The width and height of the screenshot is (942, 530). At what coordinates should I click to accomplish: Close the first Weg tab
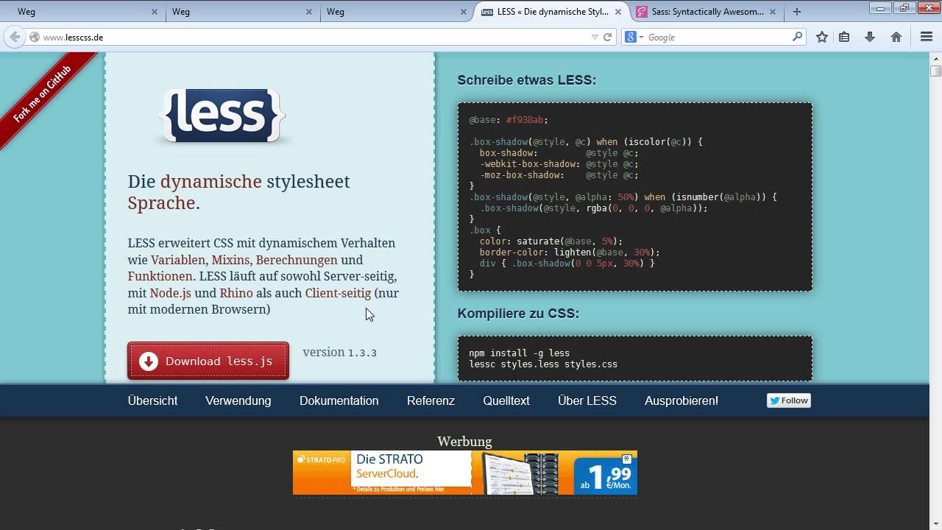[x=155, y=12]
